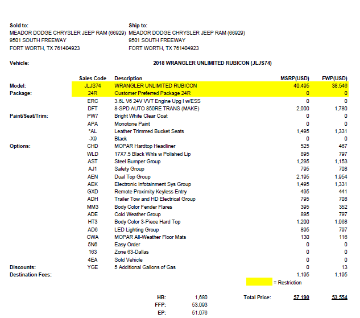Click the HB value 1,680
Viewport: 360px width, 318px height.
click(x=201, y=298)
